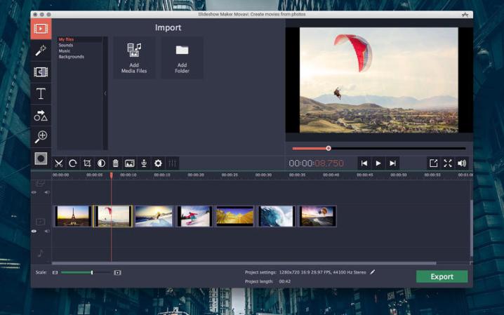Click the timecode display 00:00:08.750
Screen dimensions: 504x315
pyautogui.click(x=316, y=163)
